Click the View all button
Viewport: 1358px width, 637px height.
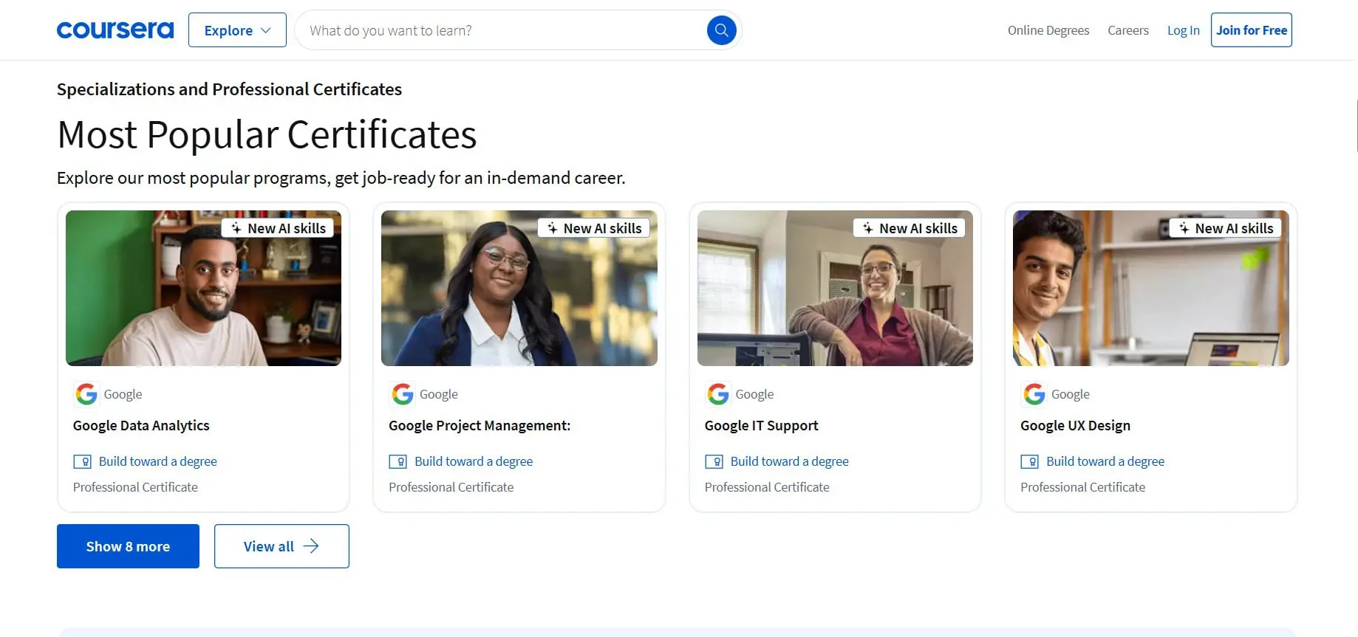(282, 546)
